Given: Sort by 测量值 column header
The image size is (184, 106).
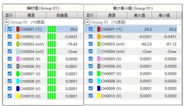Looking at the screenshot, I should [62, 15].
